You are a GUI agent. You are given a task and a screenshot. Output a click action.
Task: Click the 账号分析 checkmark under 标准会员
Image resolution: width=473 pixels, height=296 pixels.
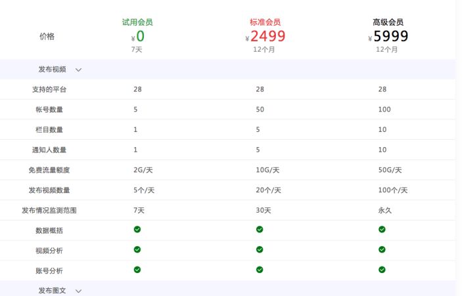[x=259, y=270]
